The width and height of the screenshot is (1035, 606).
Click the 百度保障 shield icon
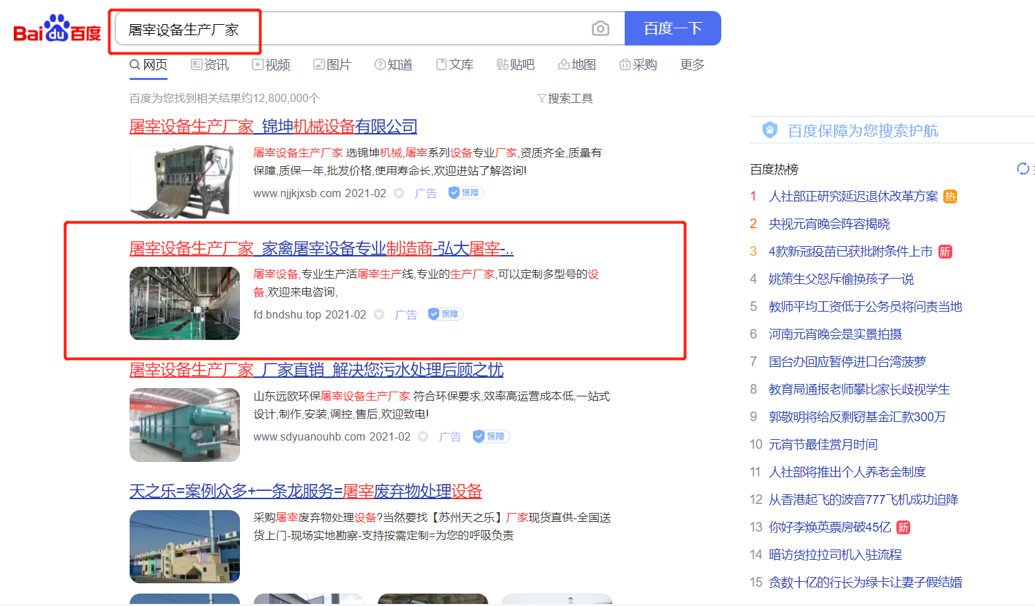[x=770, y=130]
